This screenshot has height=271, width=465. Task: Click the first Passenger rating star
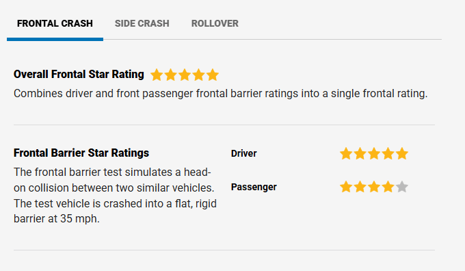click(346, 187)
